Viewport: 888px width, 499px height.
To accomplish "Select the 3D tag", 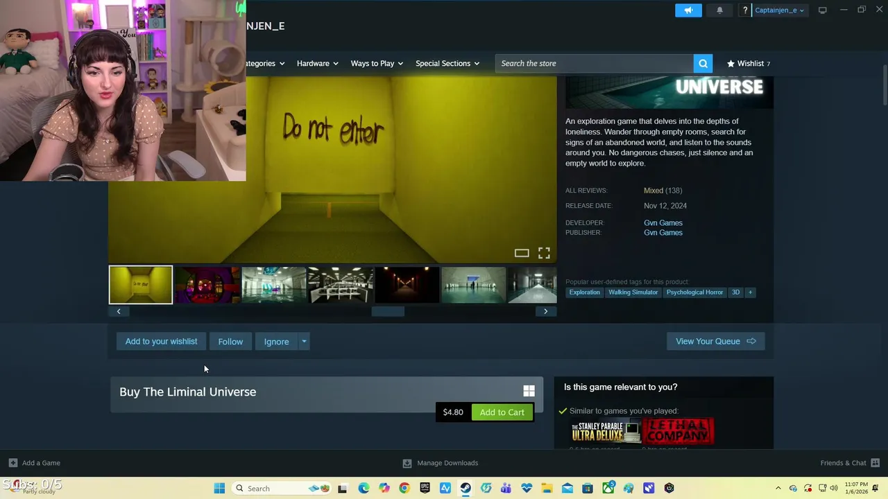I will coord(735,292).
